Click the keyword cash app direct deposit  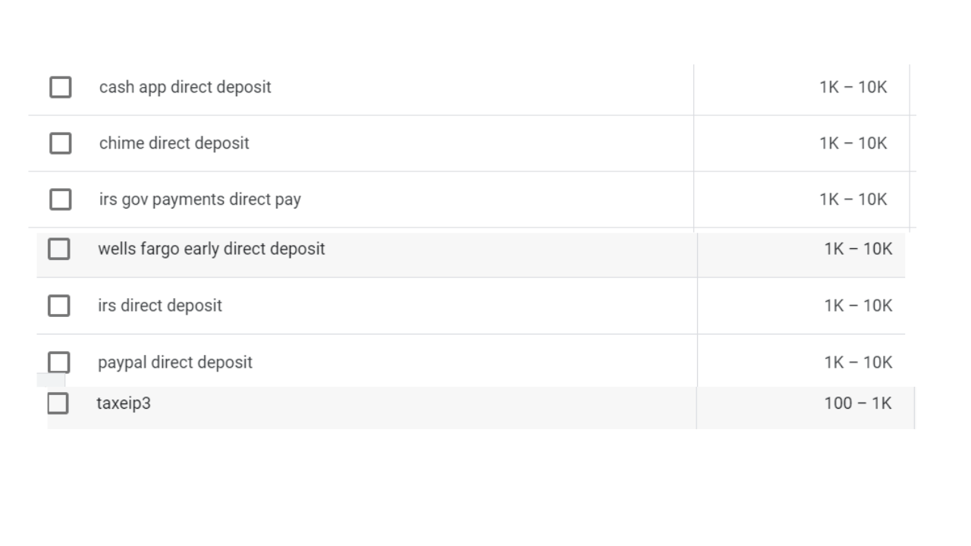(184, 86)
